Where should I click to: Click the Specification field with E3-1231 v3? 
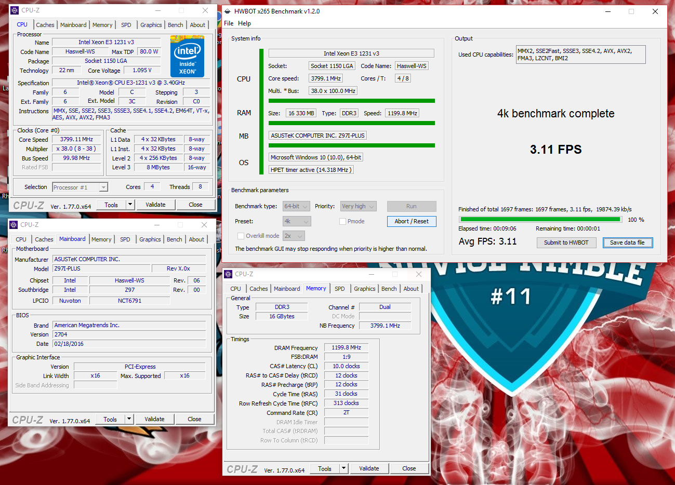(131, 83)
